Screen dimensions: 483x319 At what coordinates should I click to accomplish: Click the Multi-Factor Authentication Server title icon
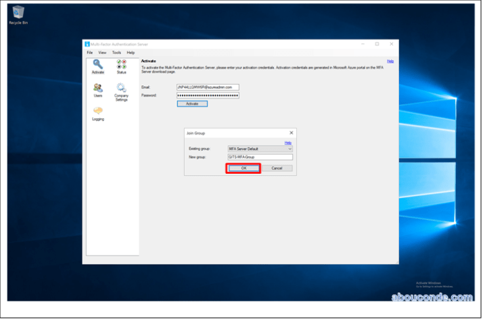click(87, 44)
